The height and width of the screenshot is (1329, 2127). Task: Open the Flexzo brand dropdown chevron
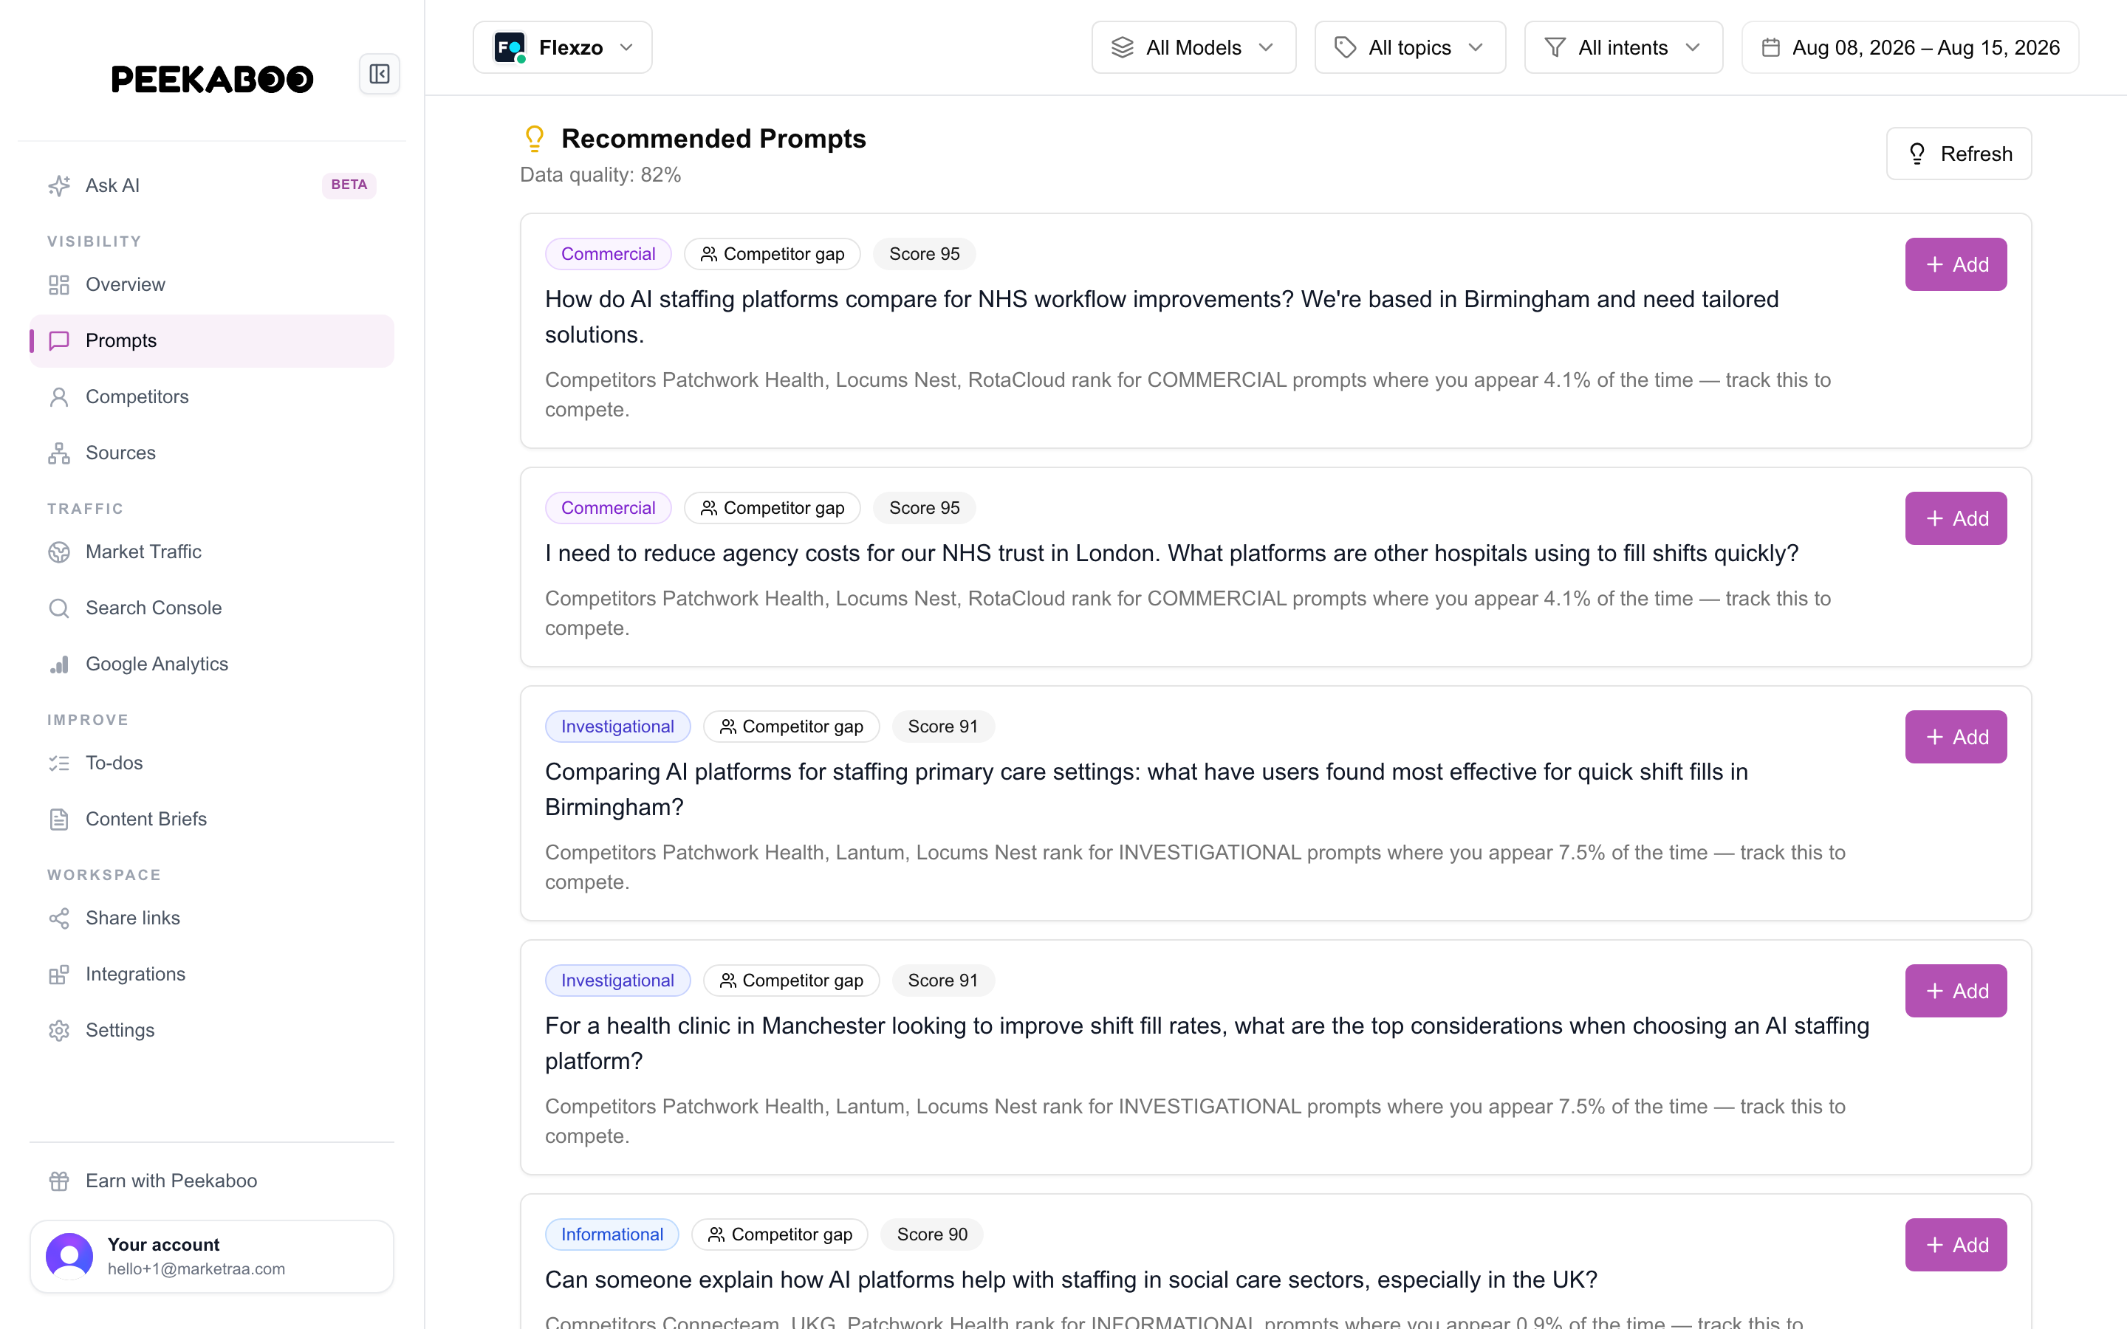click(627, 47)
